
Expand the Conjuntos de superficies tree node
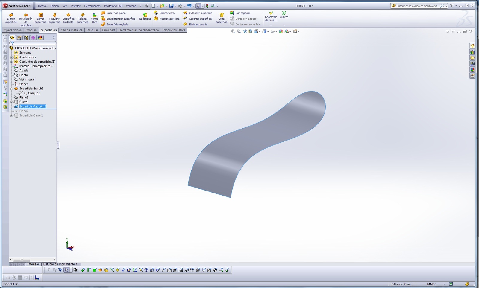pyautogui.click(x=12, y=62)
